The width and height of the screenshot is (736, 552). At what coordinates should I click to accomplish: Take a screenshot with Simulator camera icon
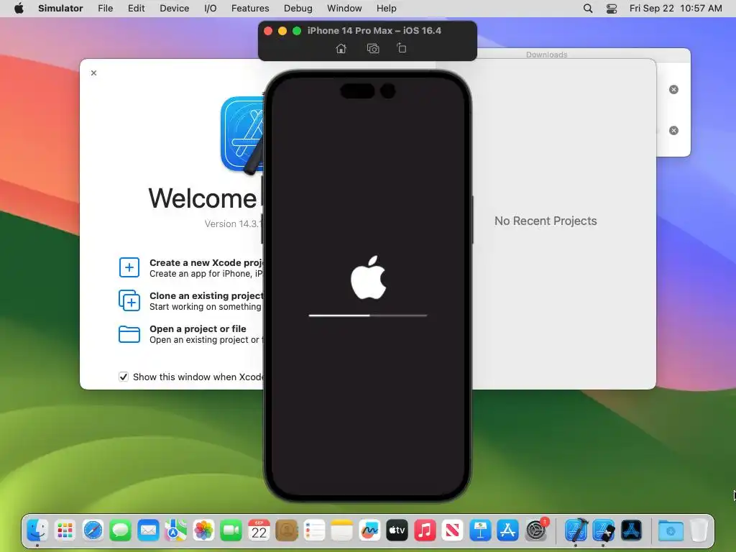[373, 48]
